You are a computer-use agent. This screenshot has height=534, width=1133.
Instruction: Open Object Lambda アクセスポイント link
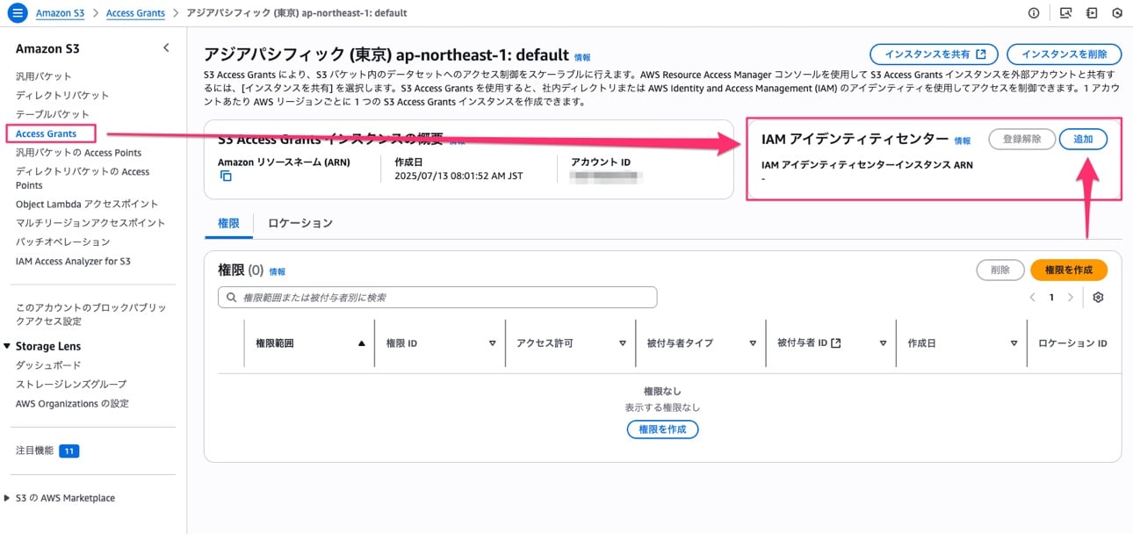click(87, 204)
